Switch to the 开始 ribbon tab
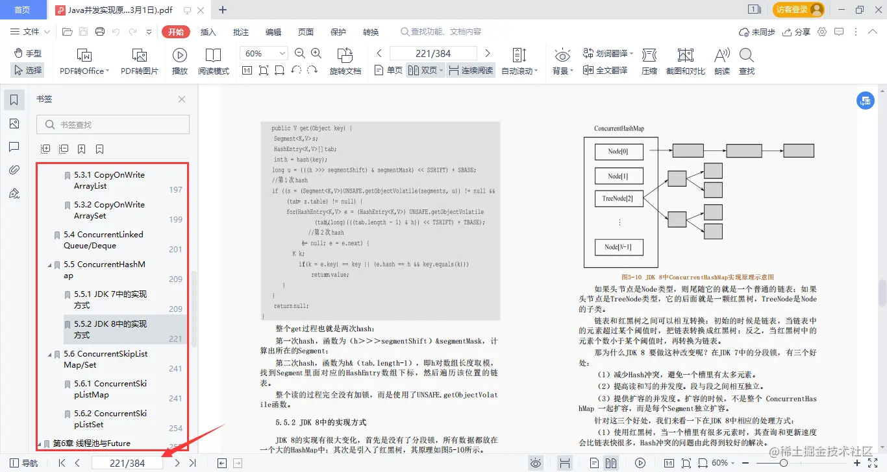The width and height of the screenshot is (887, 472). tap(175, 30)
